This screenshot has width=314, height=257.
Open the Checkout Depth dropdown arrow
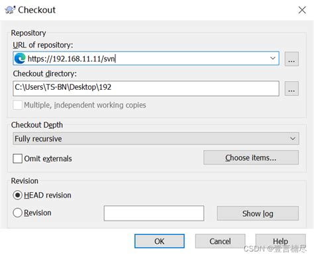(x=293, y=139)
